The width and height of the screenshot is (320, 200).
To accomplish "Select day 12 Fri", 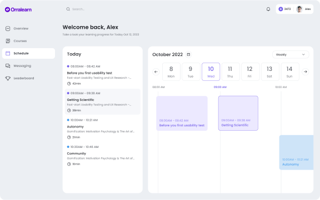I will [250, 71].
